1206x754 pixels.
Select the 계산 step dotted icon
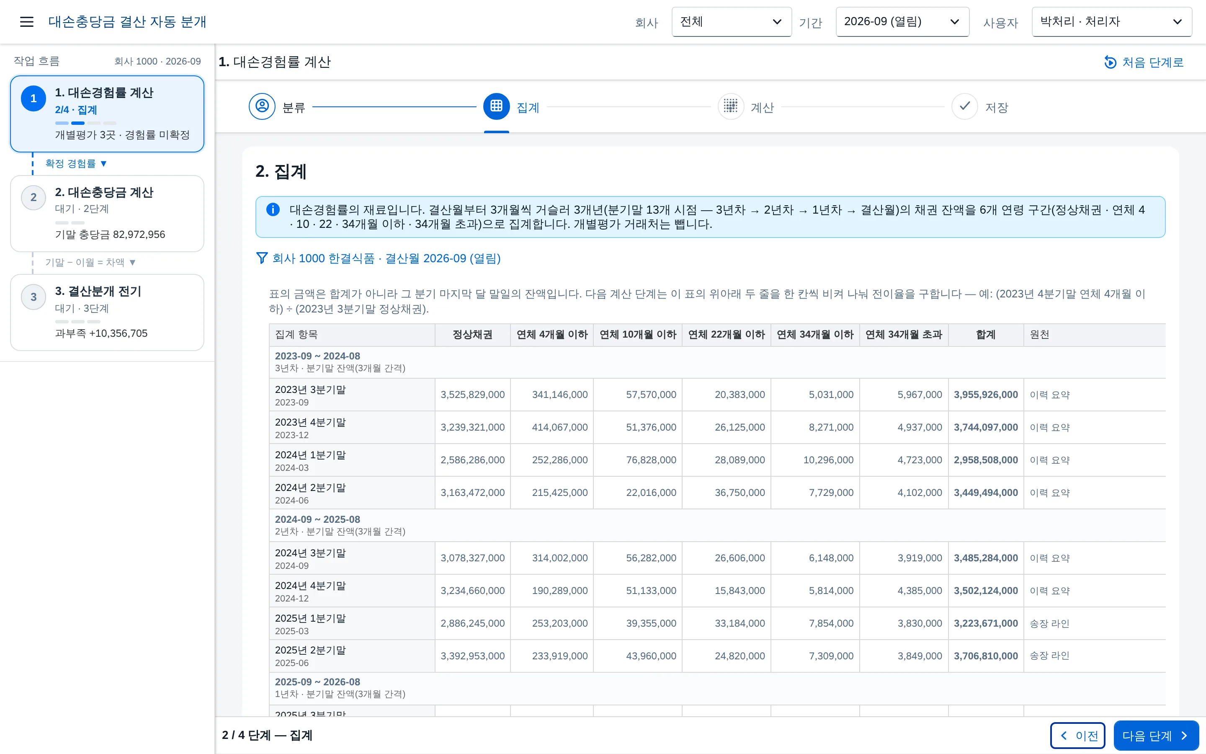tap(731, 106)
